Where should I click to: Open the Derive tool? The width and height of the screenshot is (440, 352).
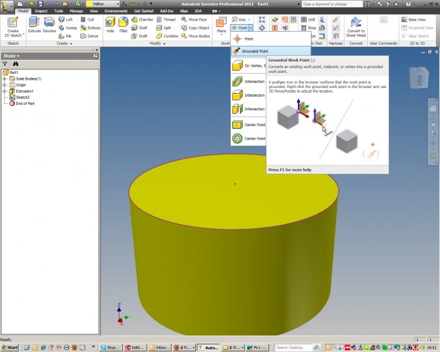89,36
